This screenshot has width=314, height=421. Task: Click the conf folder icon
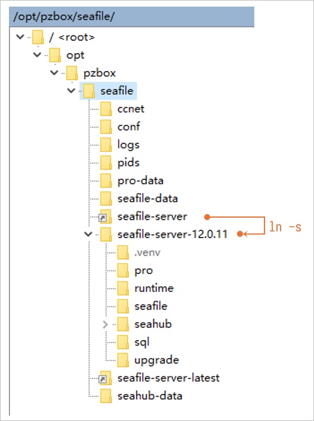click(x=106, y=127)
